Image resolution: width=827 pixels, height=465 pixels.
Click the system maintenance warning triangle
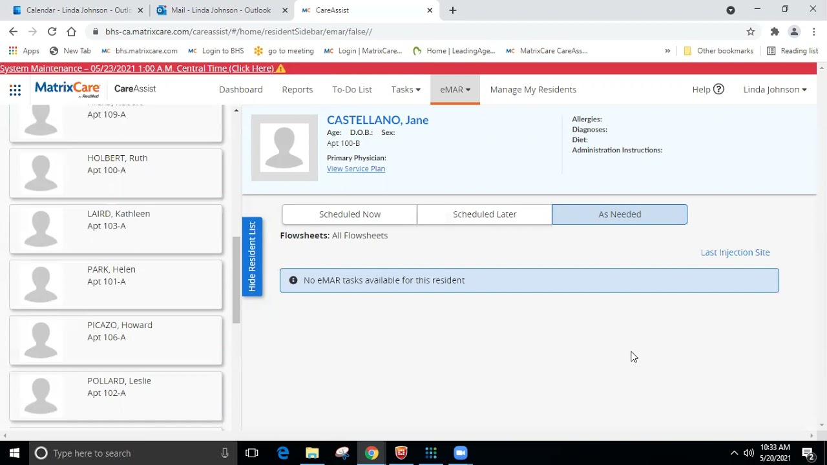coord(280,68)
